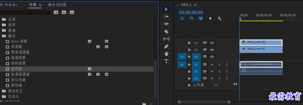Select the Slip tool
Screen dimensions: 303x105
point(166,39)
